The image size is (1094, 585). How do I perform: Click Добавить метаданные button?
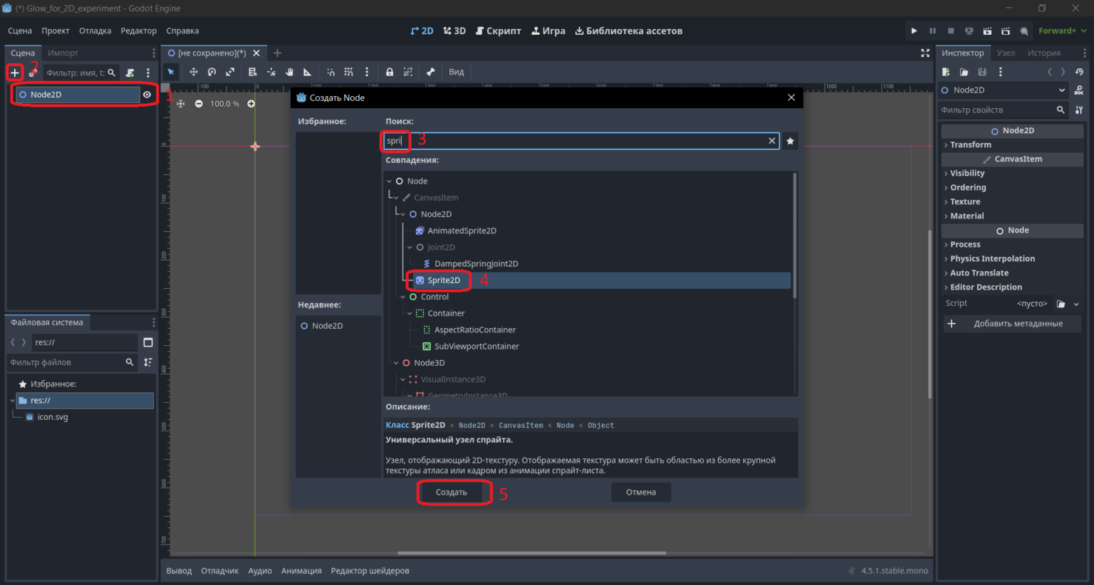point(1013,324)
